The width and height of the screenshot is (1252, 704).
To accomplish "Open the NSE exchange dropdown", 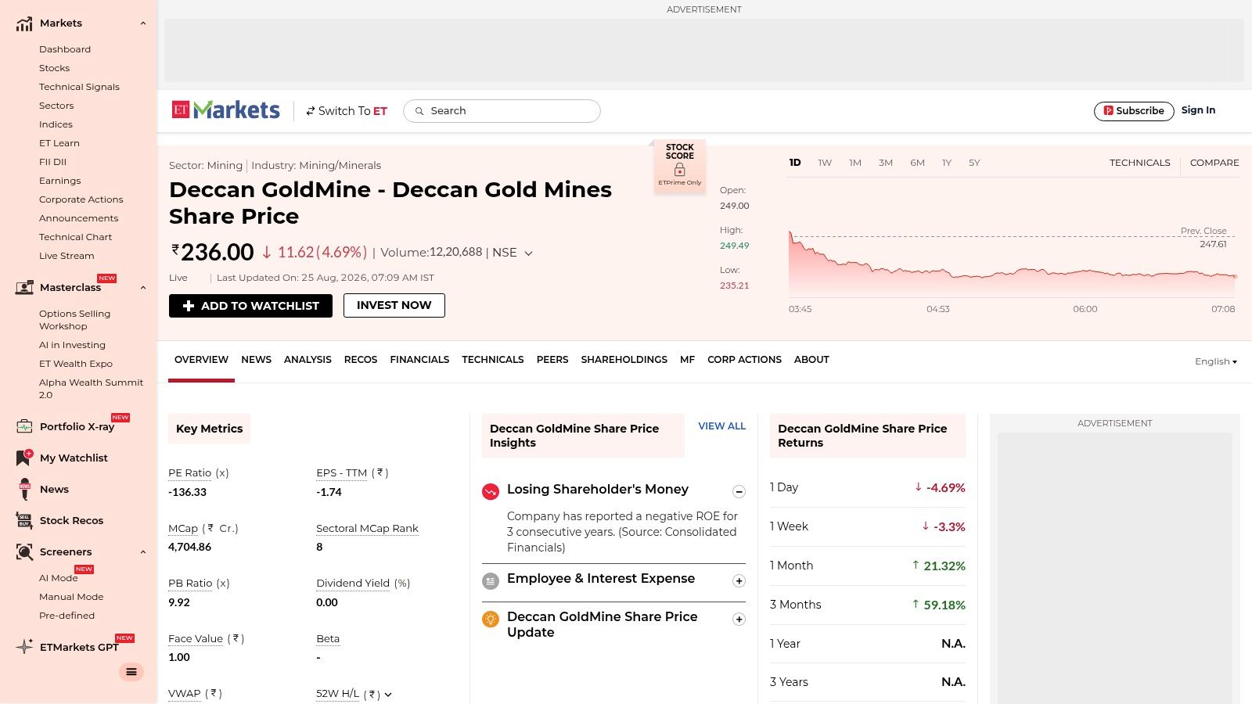I will (x=512, y=253).
